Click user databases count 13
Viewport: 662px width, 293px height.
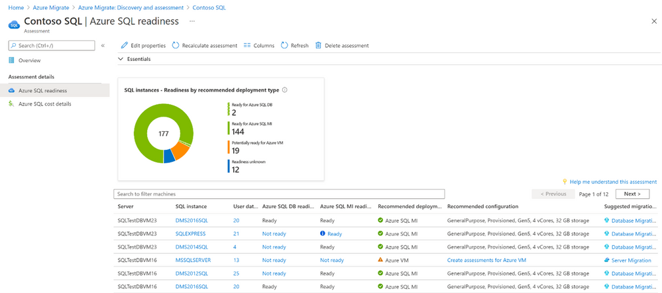pyautogui.click(x=236, y=260)
